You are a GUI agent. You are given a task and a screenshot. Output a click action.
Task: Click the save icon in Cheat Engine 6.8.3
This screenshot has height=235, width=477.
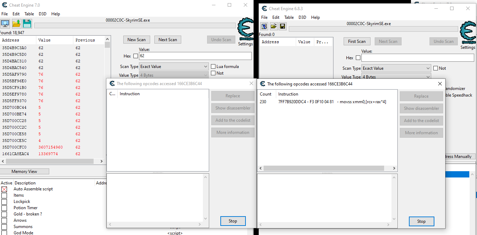tap(282, 26)
